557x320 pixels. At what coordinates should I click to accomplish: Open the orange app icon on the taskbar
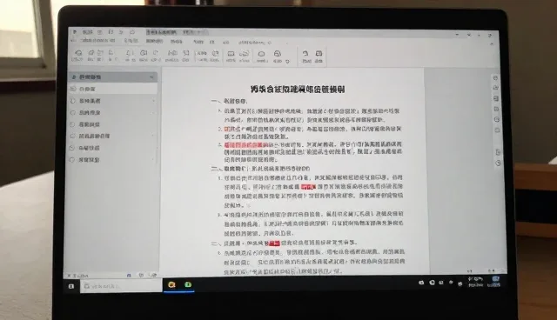pos(171,284)
